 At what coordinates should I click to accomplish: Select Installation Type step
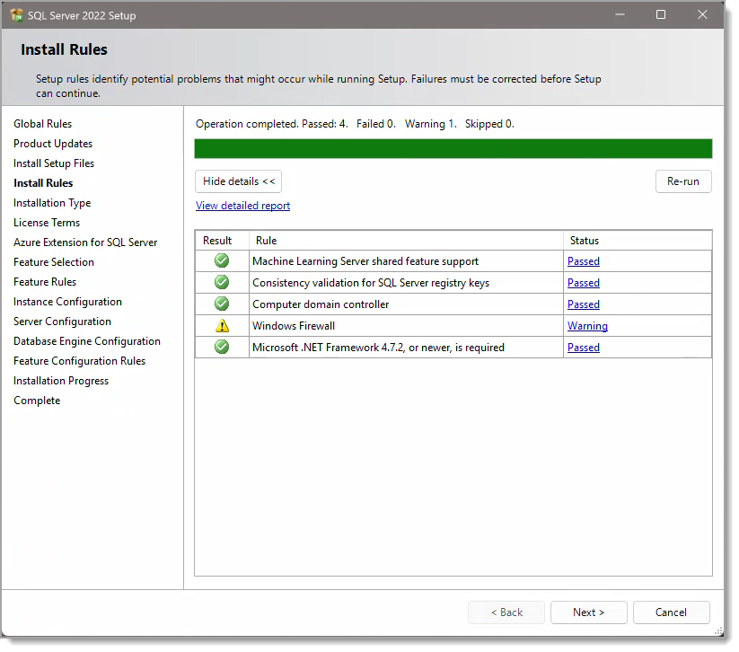52,203
